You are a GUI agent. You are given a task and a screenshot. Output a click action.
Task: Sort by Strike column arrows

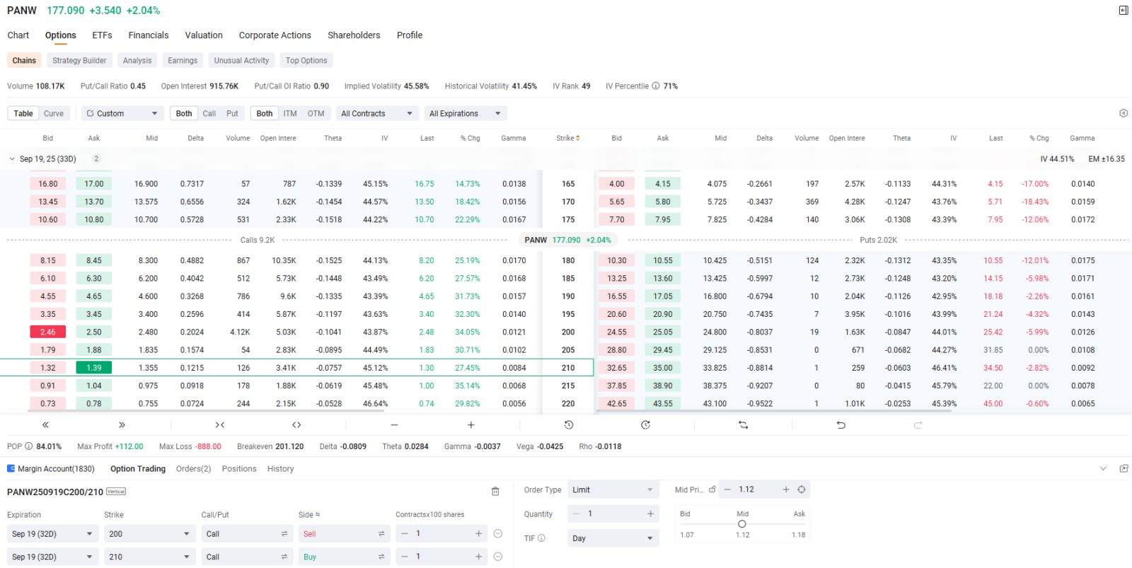click(x=578, y=138)
